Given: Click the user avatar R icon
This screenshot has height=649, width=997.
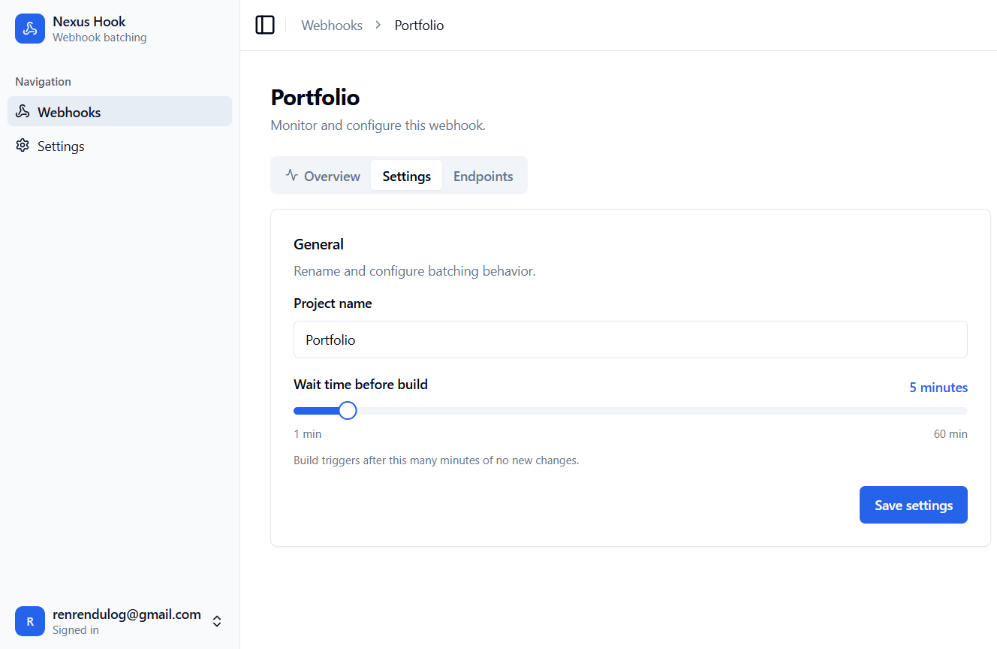Looking at the screenshot, I should coord(30,621).
